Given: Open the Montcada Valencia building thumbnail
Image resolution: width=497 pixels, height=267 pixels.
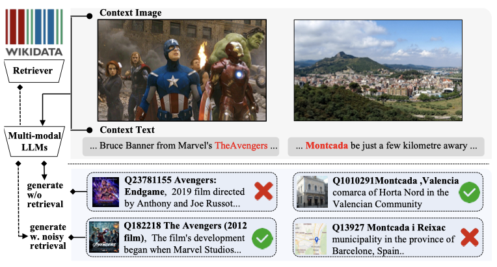Looking at the screenshot, I should [312, 191].
